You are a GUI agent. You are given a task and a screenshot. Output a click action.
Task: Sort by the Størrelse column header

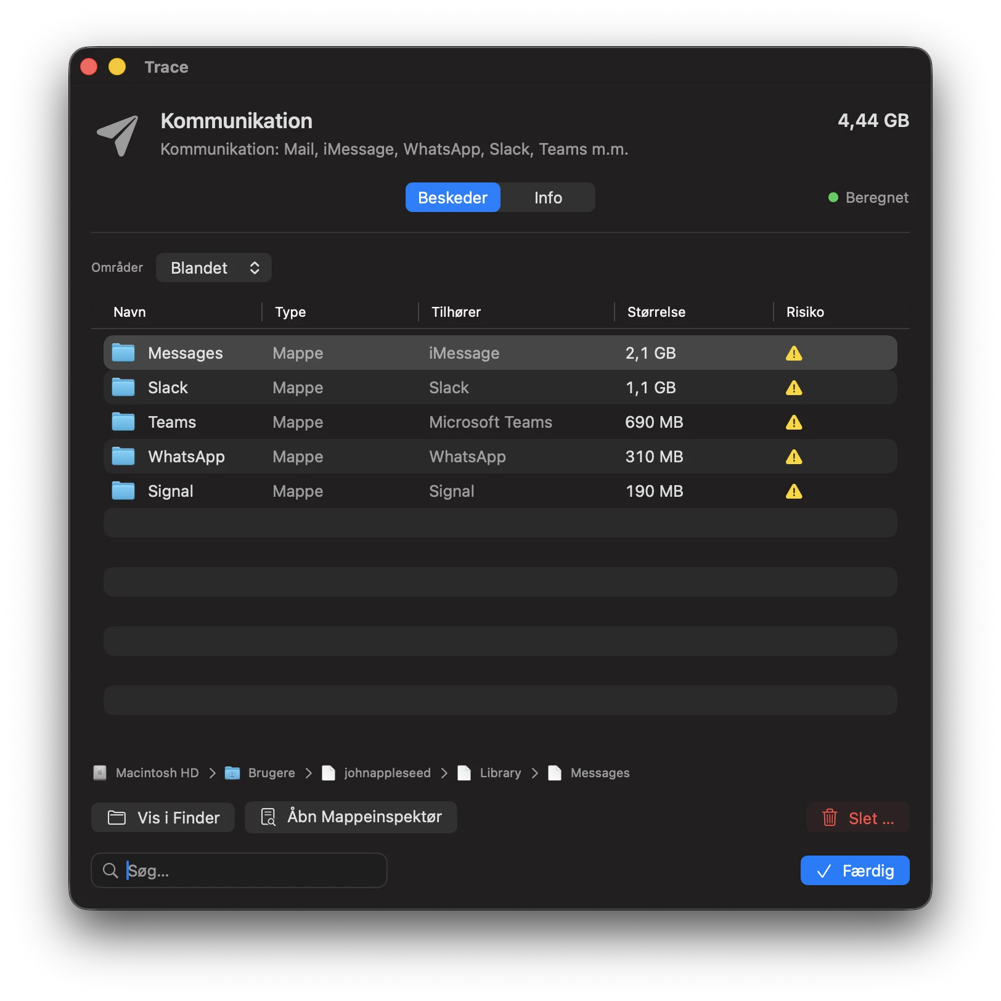(x=656, y=312)
